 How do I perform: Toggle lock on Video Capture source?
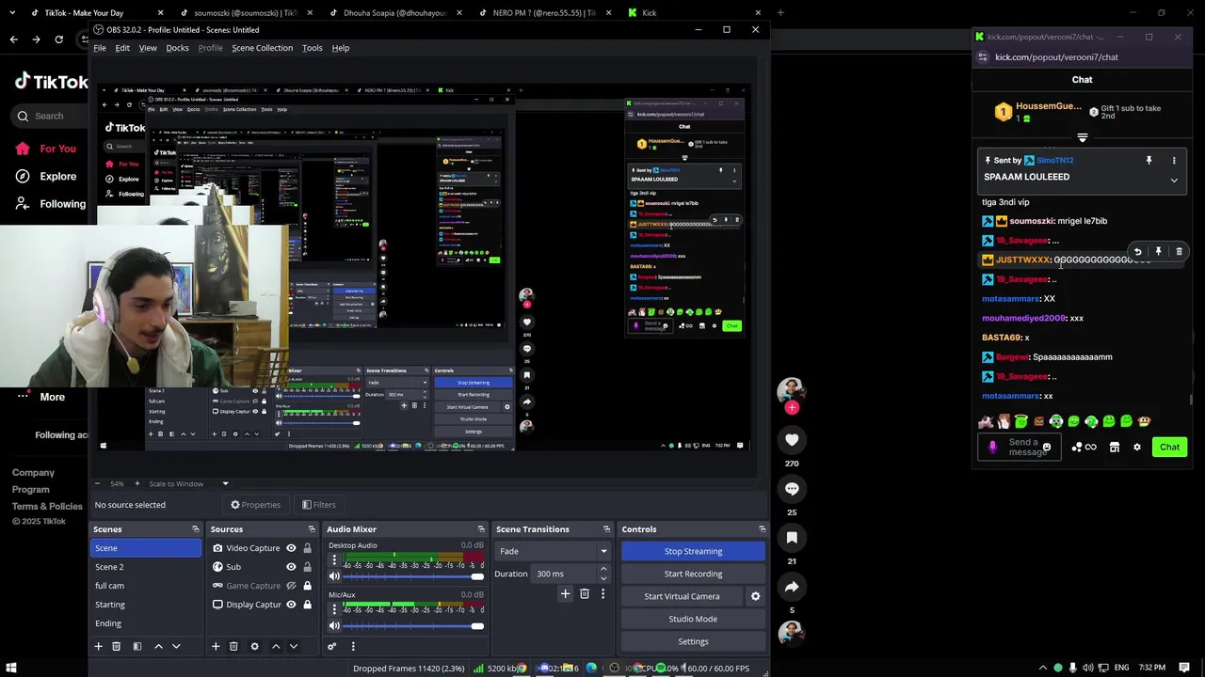point(307,548)
